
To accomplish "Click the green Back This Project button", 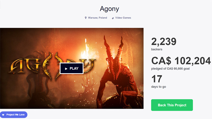I will click(172, 105).
